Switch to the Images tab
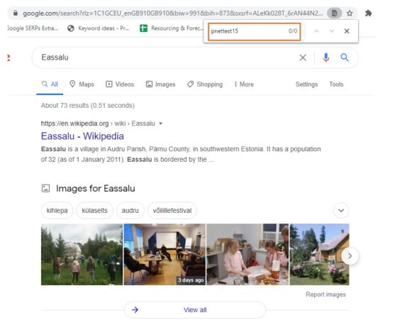This screenshot has width=395, height=325. [160, 84]
